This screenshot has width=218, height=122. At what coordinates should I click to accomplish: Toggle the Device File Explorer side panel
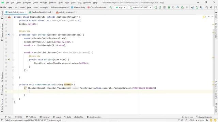(x=216, y=90)
